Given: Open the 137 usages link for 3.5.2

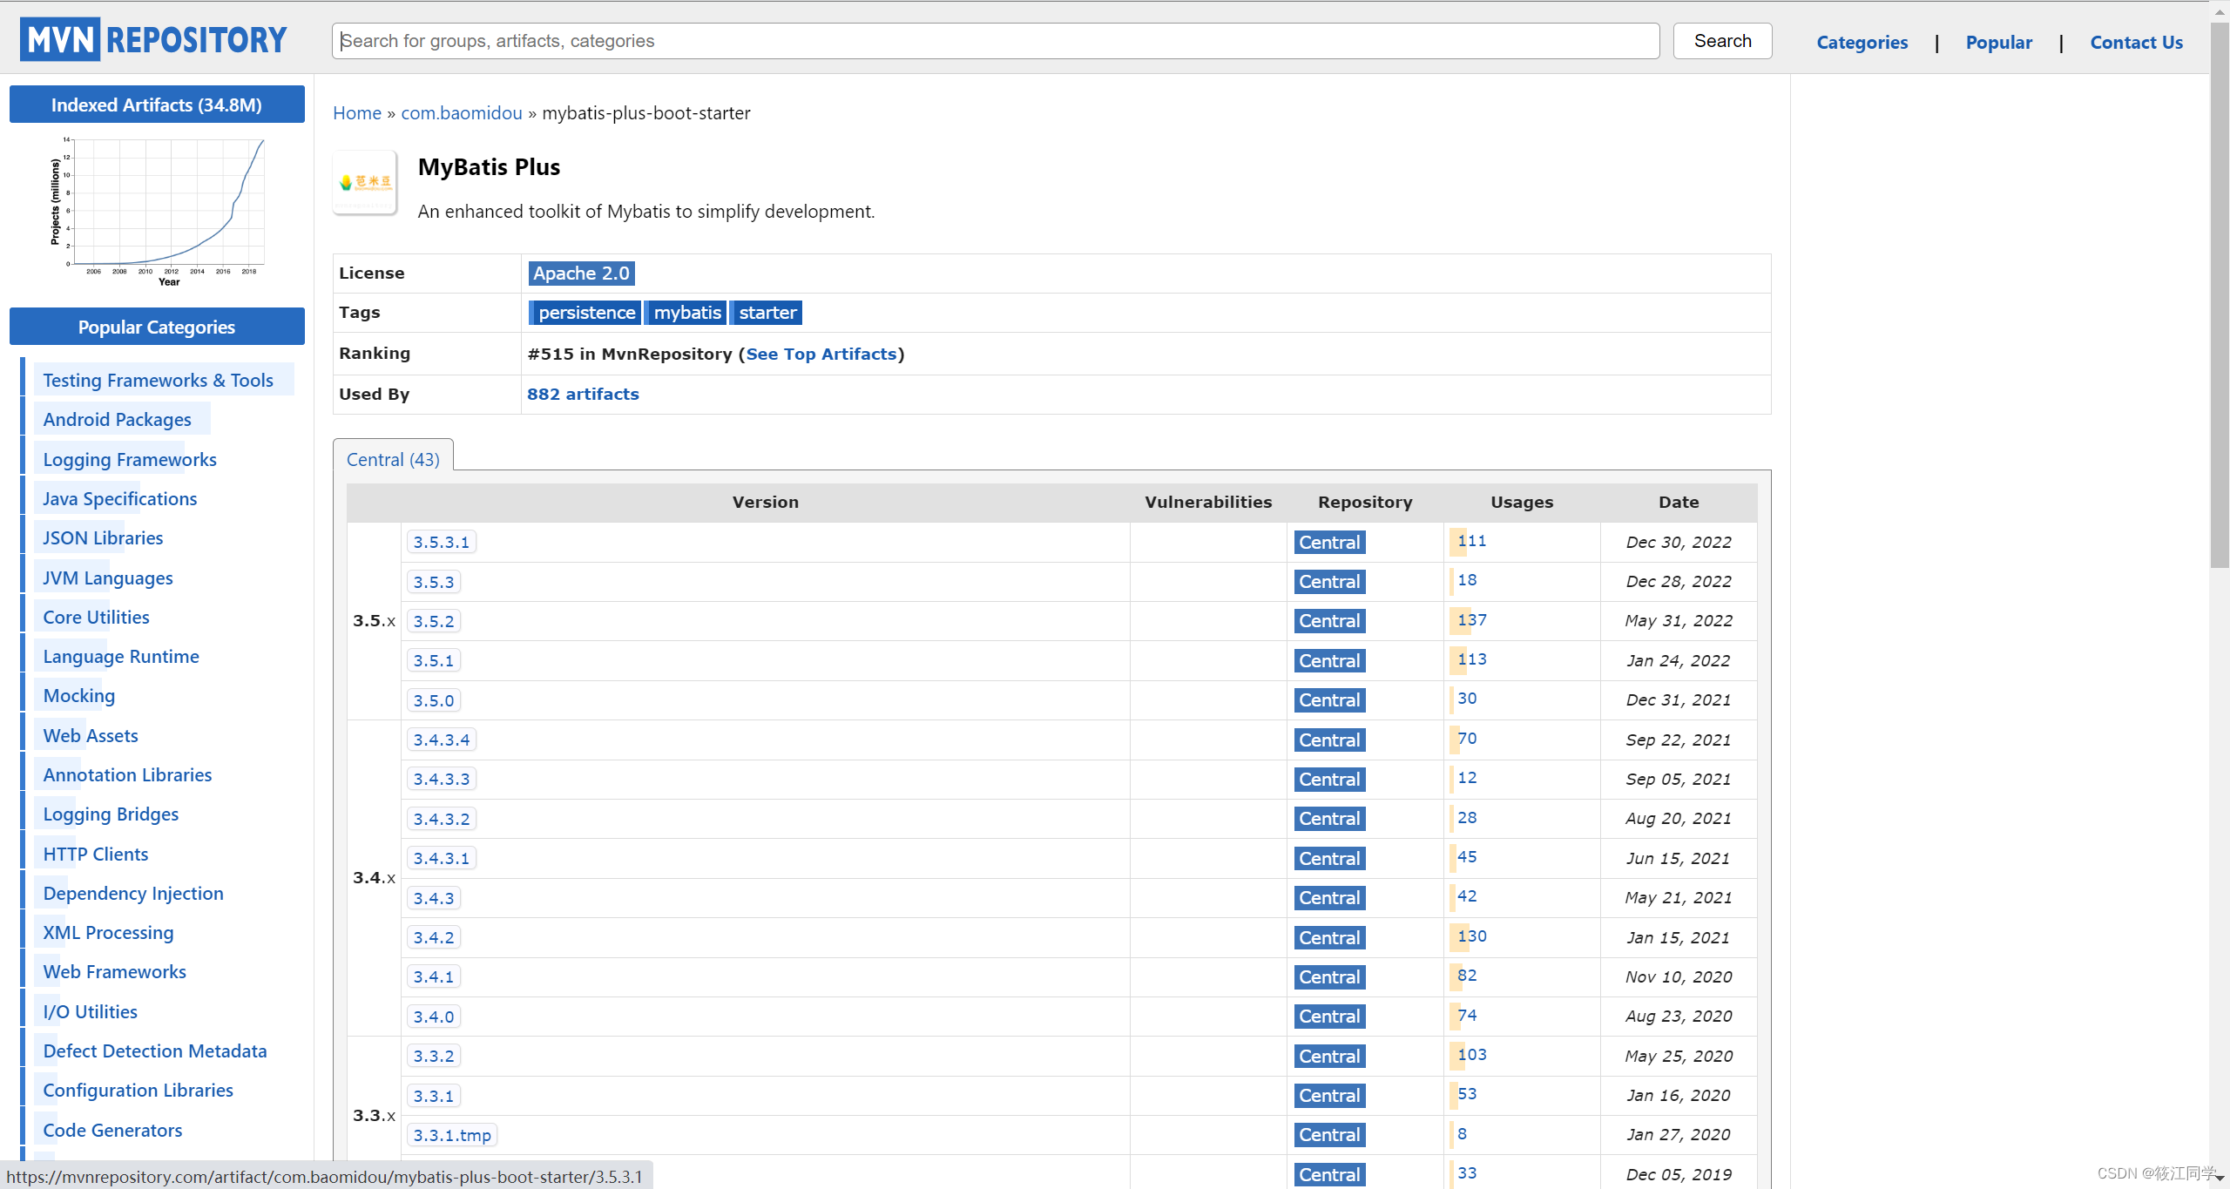Looking at the screenshot, I should [1471, 620].
